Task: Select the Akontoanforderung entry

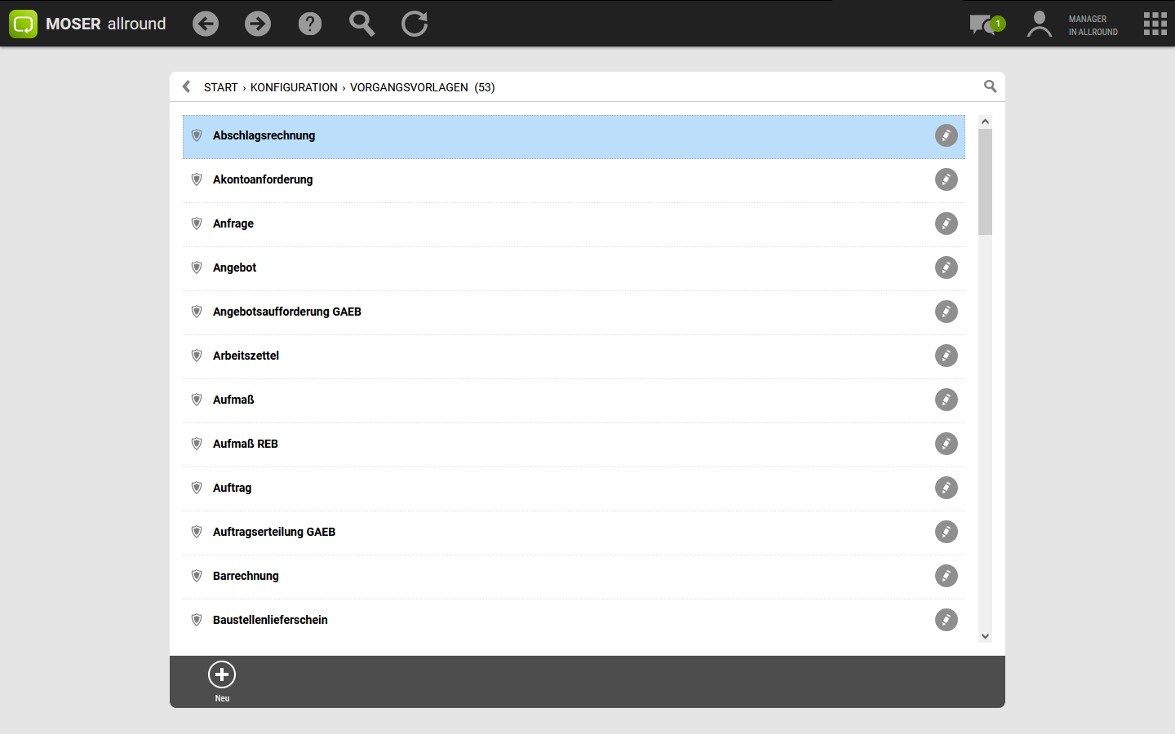Action: click(574, 180)
